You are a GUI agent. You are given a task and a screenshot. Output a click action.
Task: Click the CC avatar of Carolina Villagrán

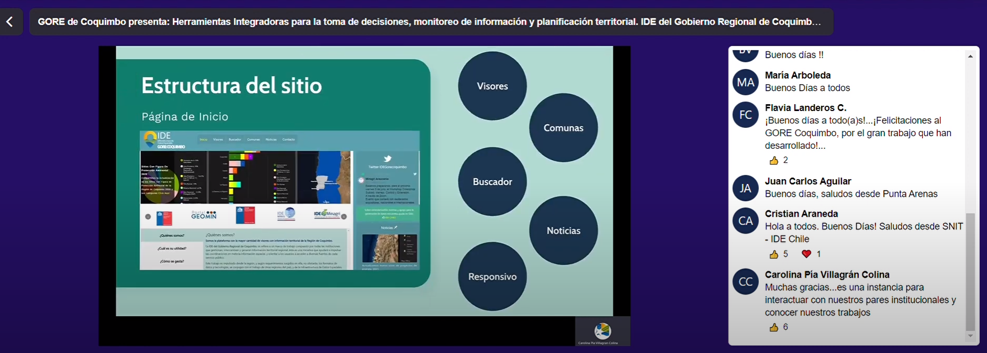pos(745,282)
